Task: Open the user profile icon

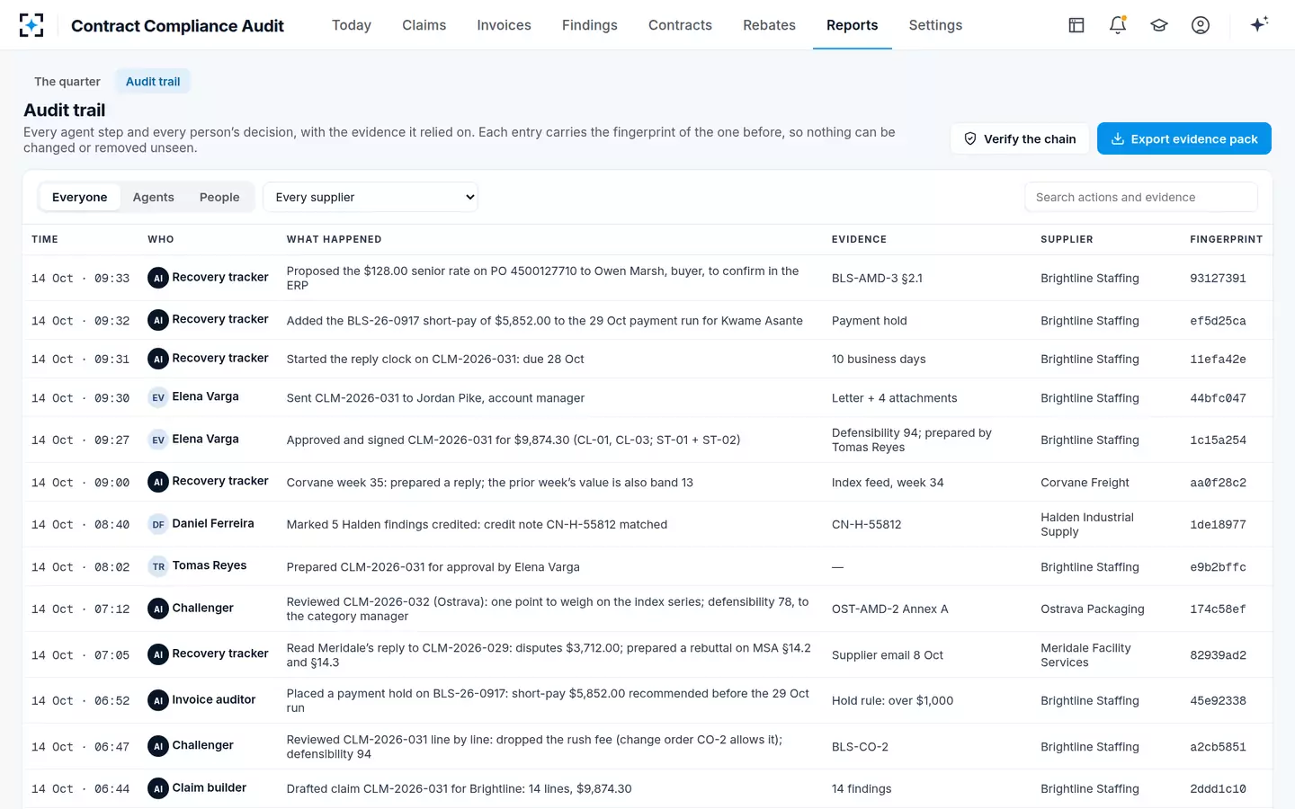Action: 1201,25
